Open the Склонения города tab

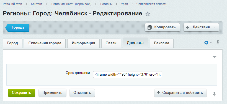(x=45, y=43)
